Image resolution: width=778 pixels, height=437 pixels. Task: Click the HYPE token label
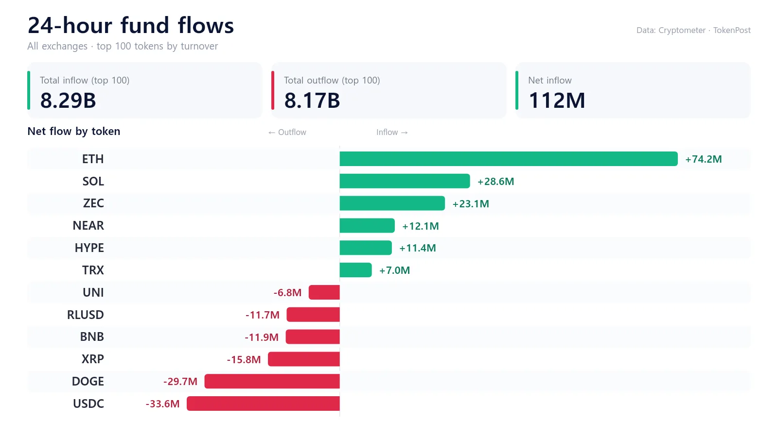[89, 248]
